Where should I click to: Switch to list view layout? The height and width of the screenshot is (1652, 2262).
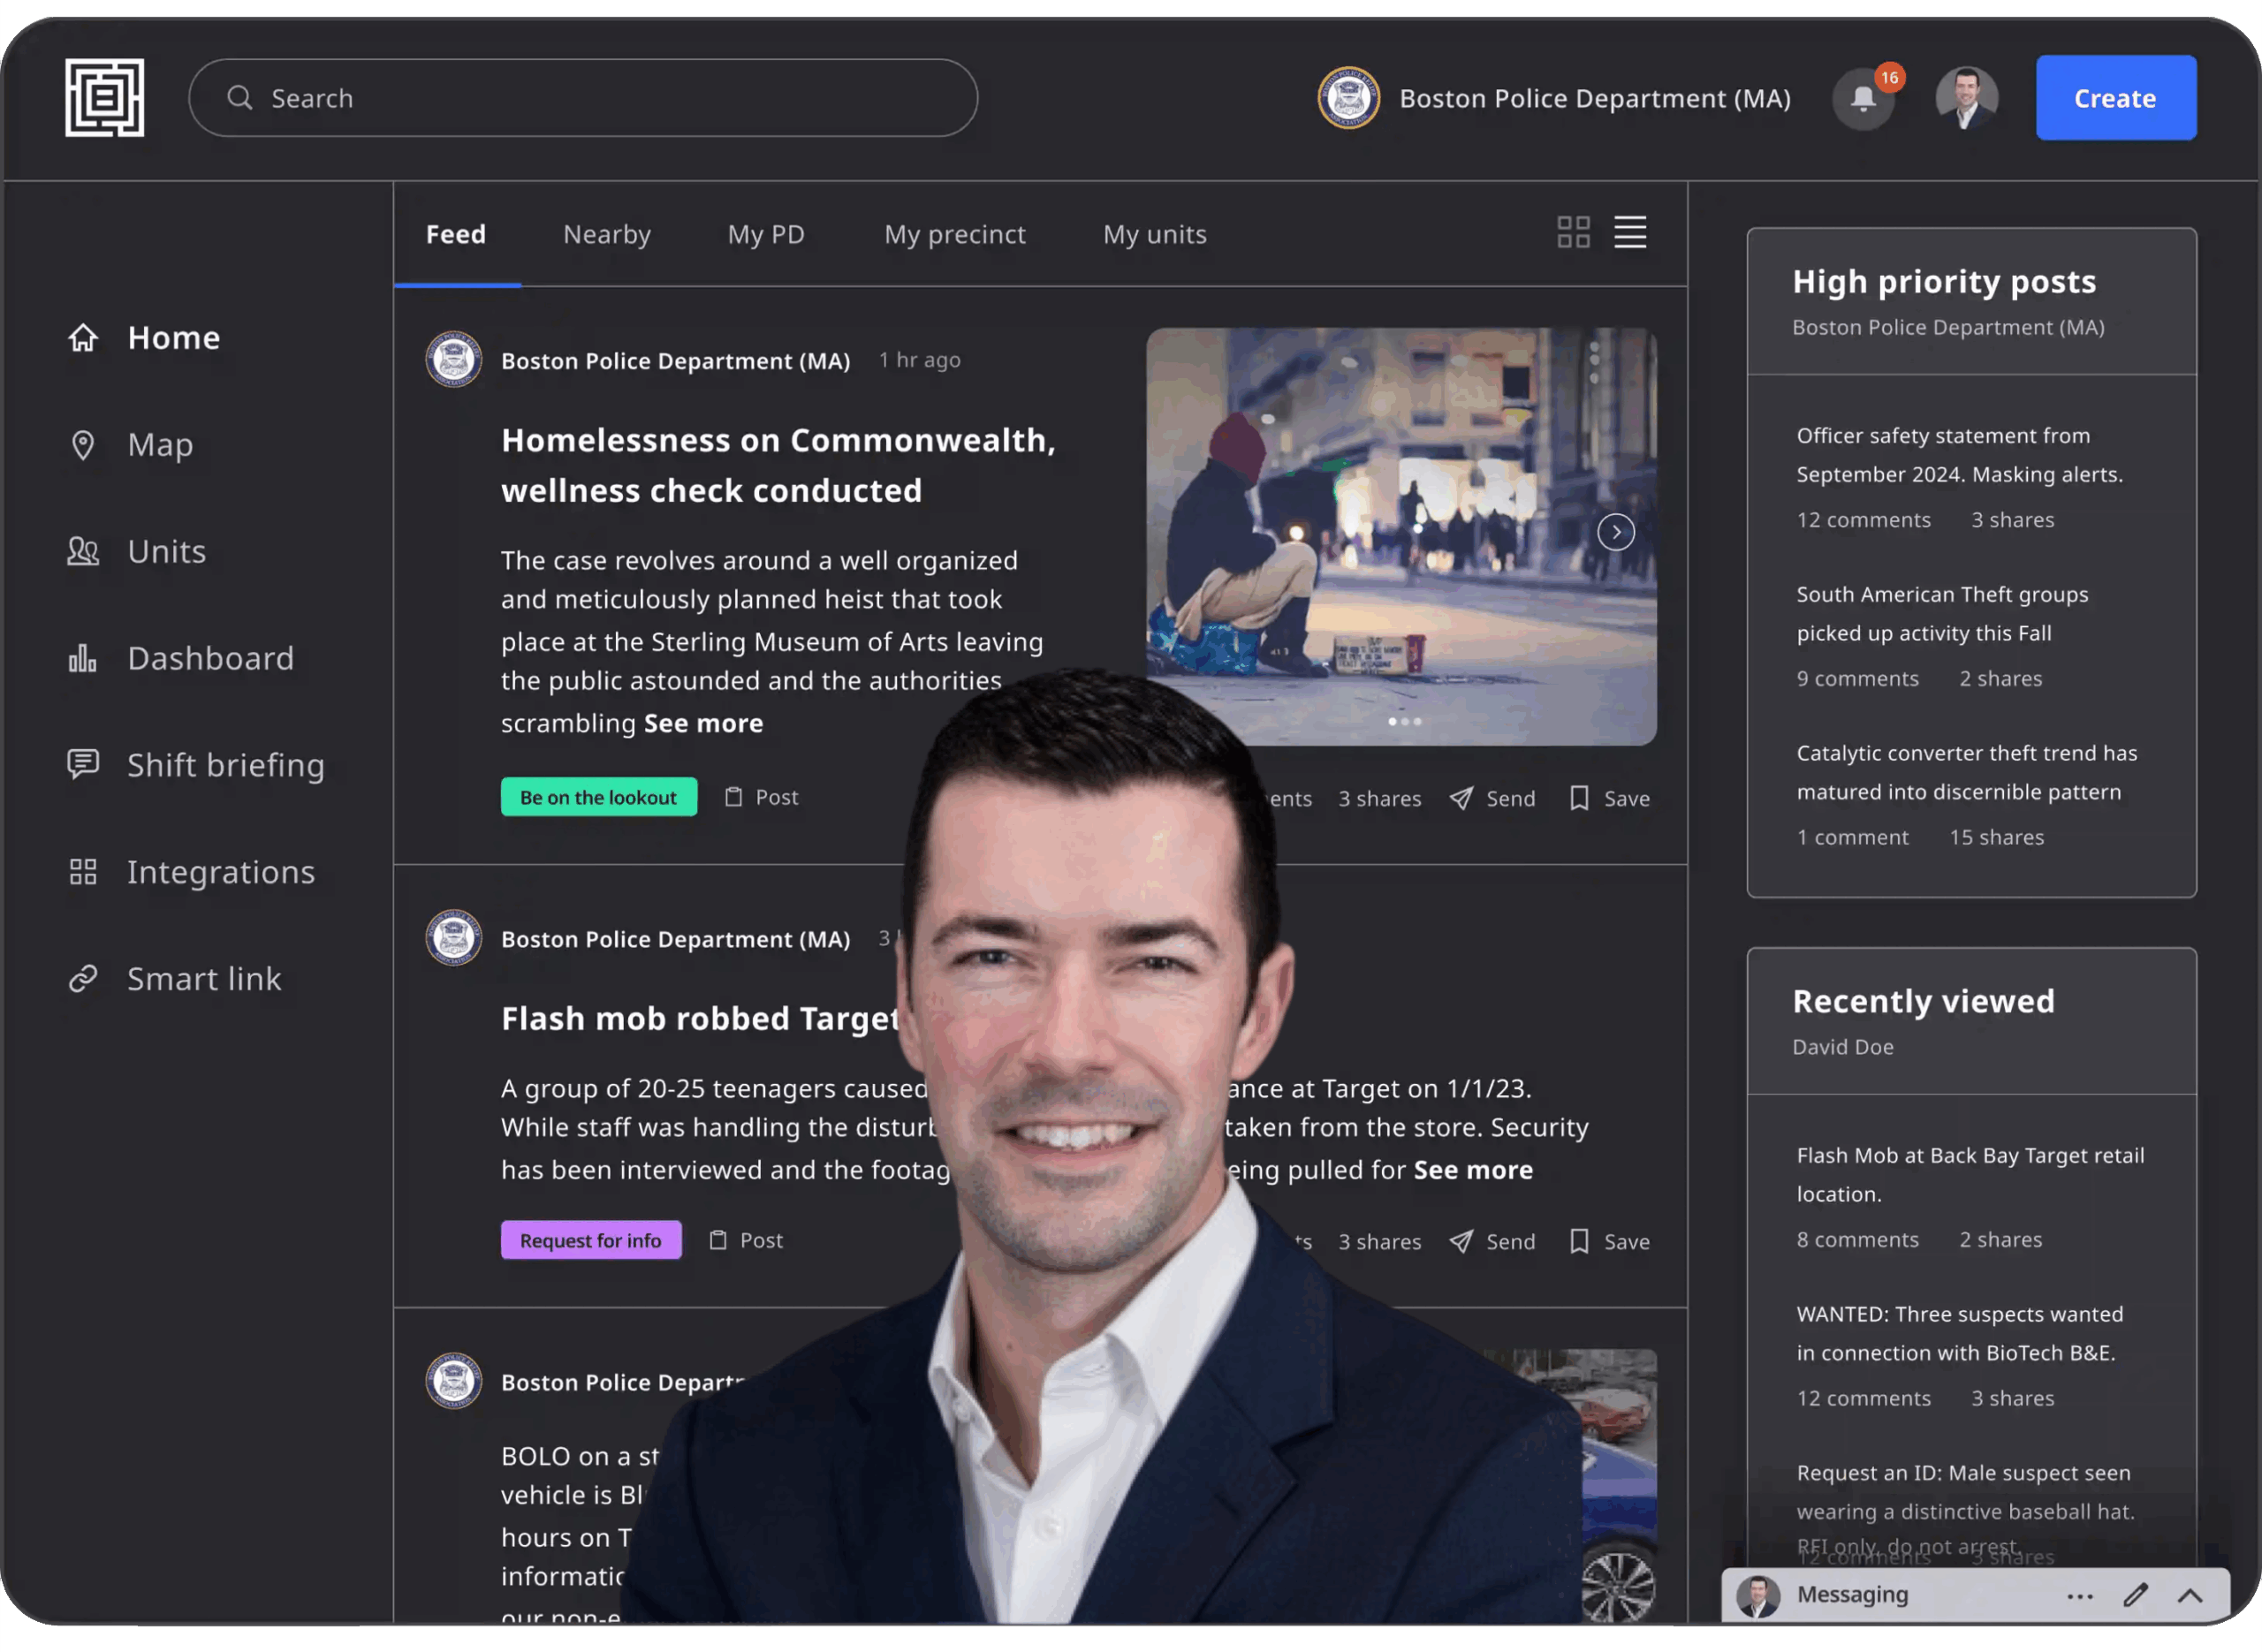click(1630, 232)
